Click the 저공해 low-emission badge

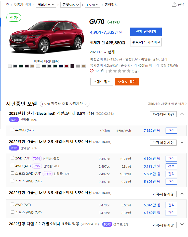tap(113, 22)
